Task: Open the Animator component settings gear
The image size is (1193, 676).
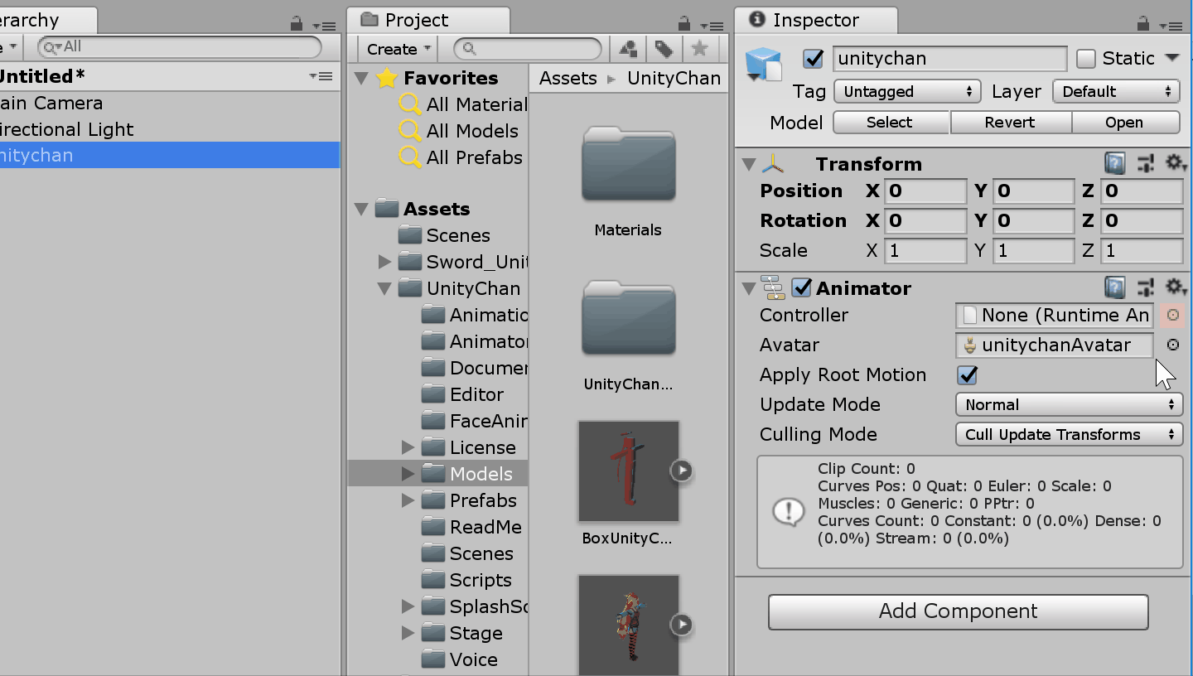Action: click(1176, 287)
